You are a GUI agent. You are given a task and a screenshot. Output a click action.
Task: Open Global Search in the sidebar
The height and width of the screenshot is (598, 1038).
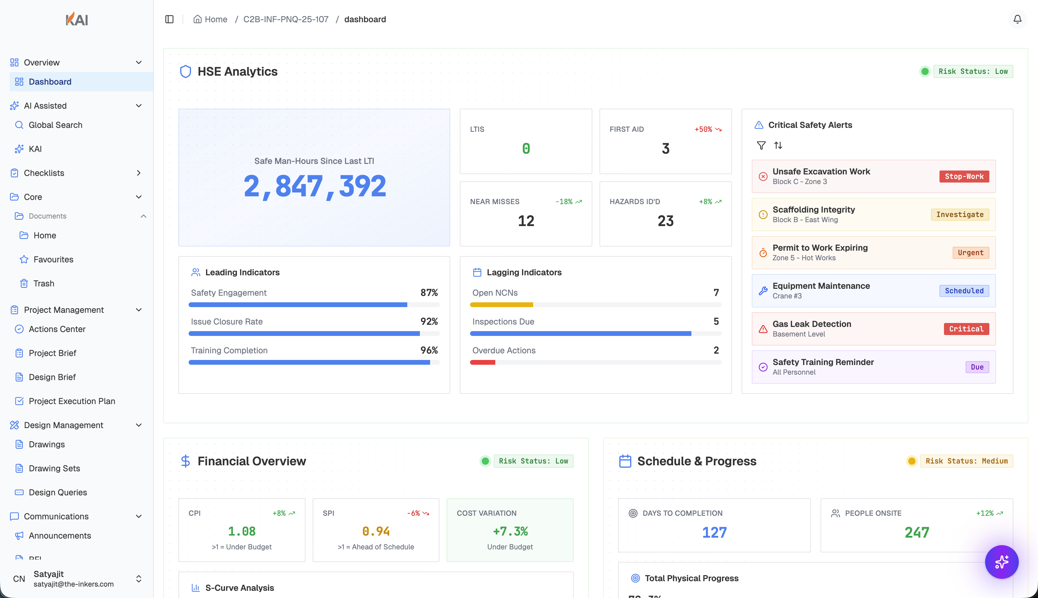[56, 125]
